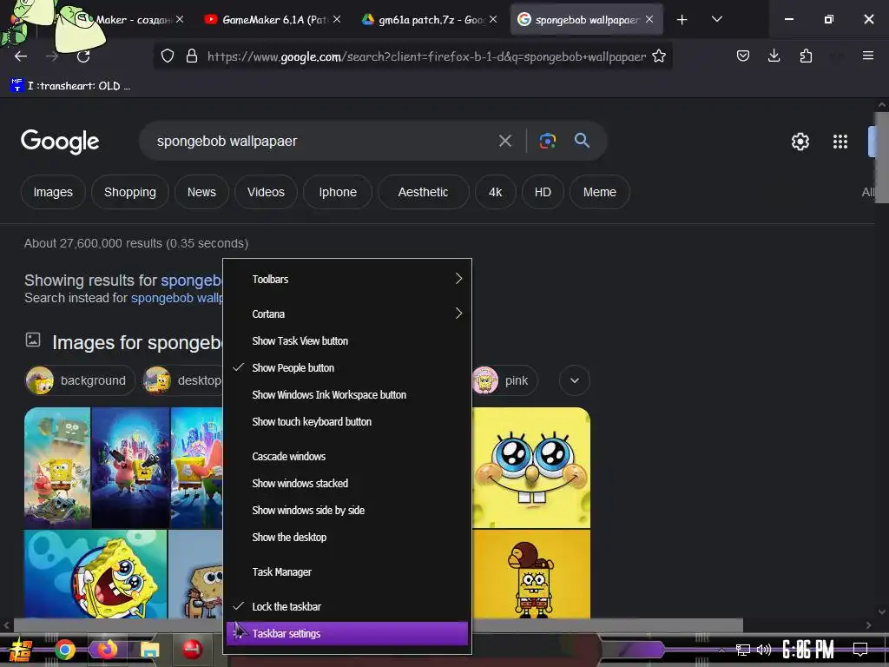
Task: Open the Google apps grid
Action: (840, 142)
